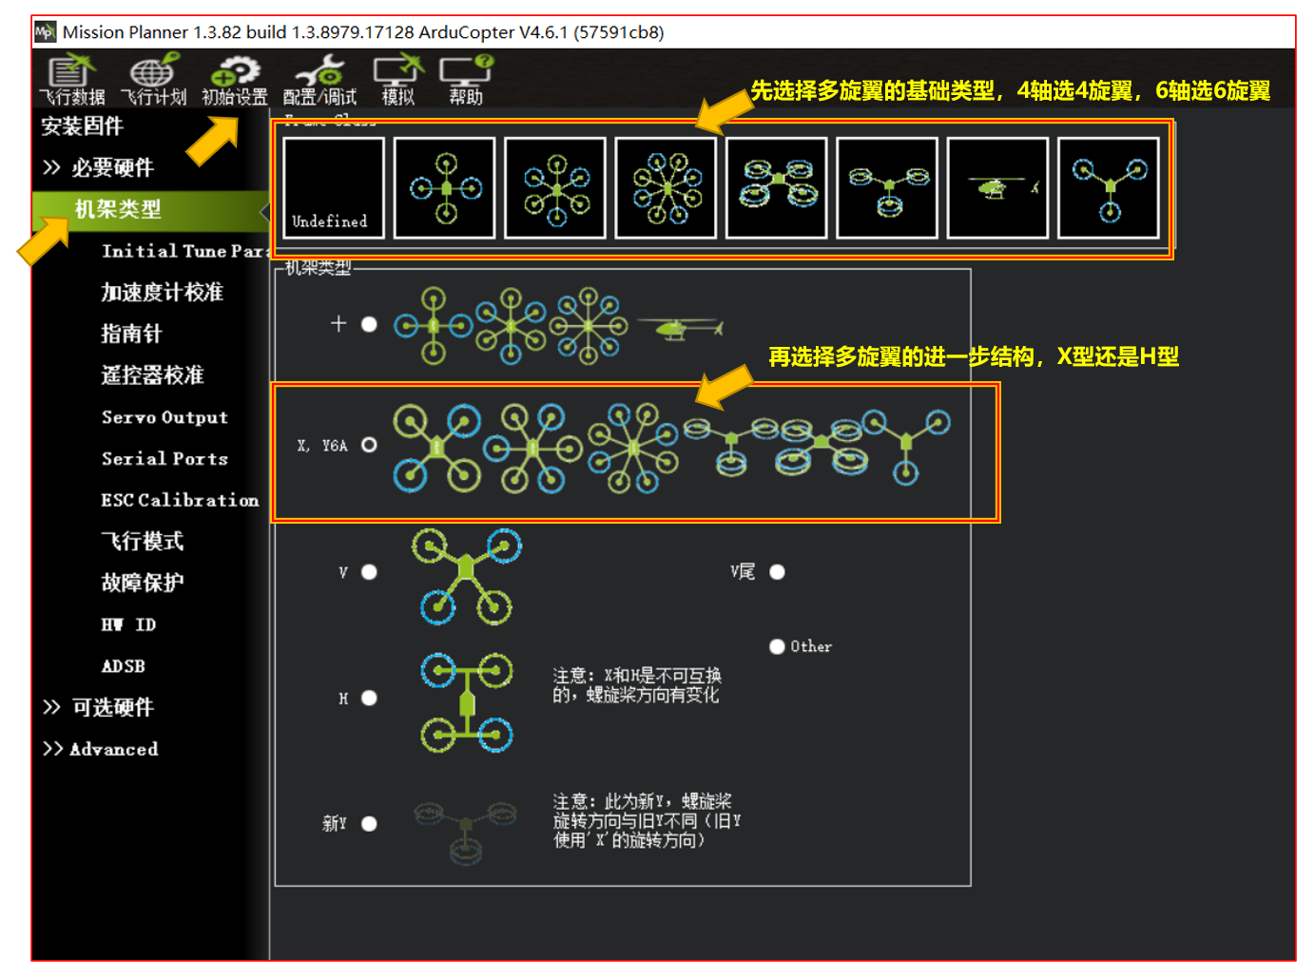Open the 飞行计划 (Flight Plan) globe icon
The height and width of the screenshot is (978, 1315).
153,80
